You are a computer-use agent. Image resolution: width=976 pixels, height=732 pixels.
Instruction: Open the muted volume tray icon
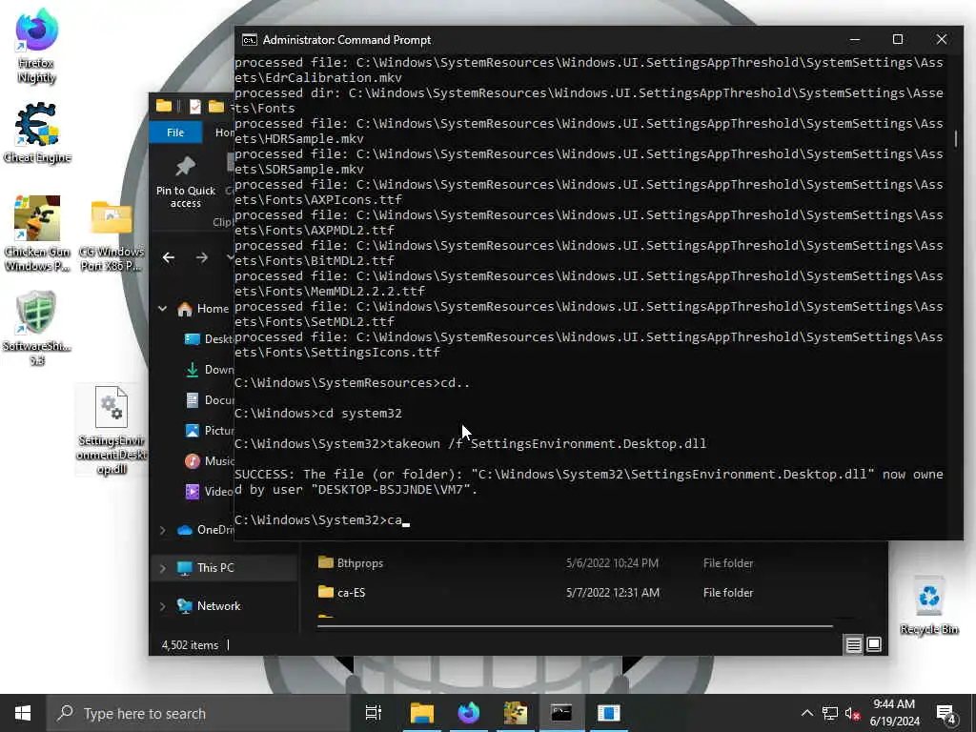pos(853,713)
